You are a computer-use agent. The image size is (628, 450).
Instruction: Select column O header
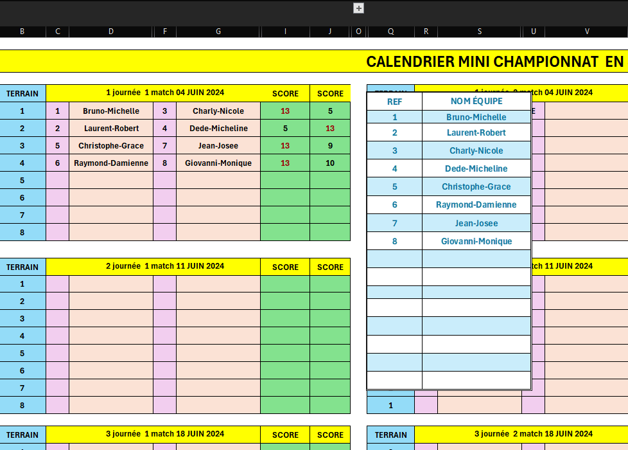tap(358, 32)
